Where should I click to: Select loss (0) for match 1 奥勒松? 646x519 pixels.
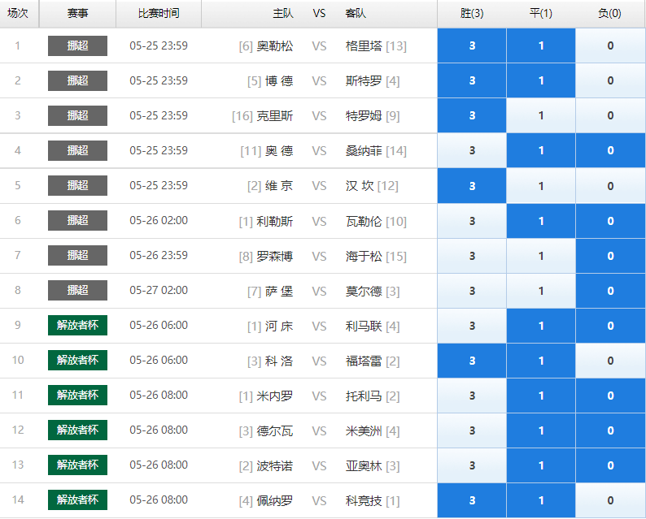pyautogui.click(x=610, y=45)
